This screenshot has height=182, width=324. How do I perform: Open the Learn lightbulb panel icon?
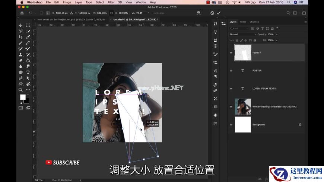point(215,32)
